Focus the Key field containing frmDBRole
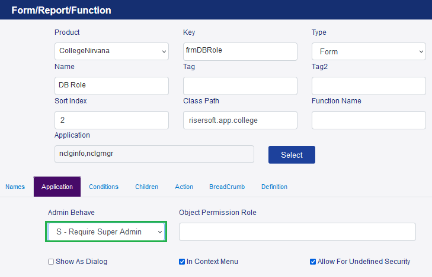 (240, 51)
